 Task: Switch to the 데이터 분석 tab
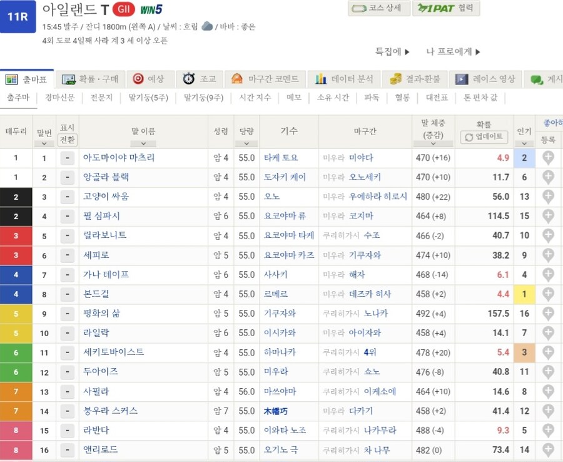pos(344,79)
